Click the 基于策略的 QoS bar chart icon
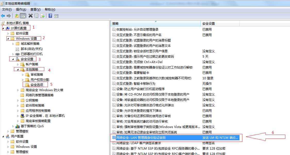The image size is (290, 155). pyautogui.click(x=18, y=126)
